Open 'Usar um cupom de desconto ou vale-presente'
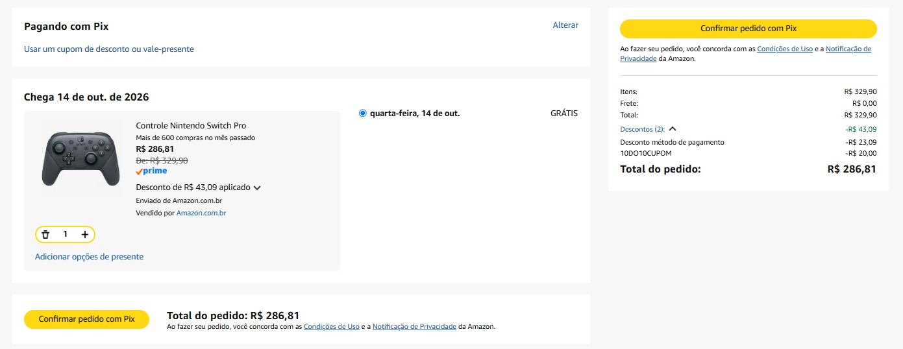The width and height of the screenshot is (903, 349). (x=109, y=49)
